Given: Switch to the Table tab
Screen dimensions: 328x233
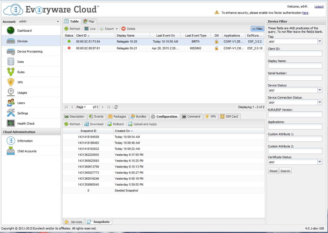Looking at the screenshot, I should (72, 21).
